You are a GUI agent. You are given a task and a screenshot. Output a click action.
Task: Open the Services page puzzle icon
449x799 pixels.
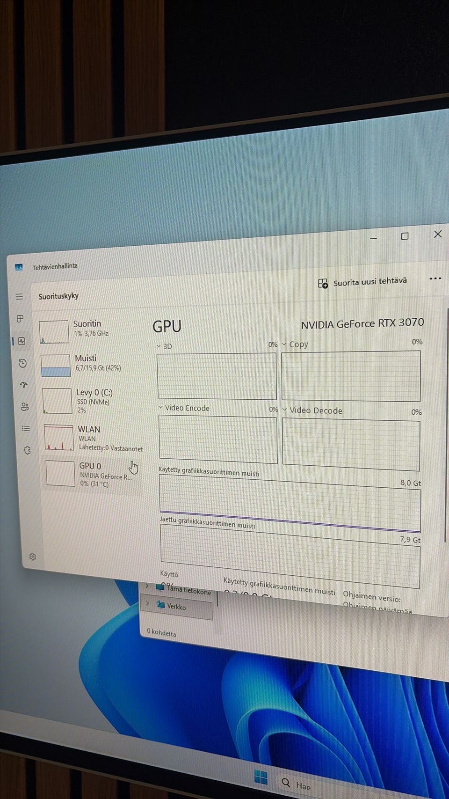coord(27,450)
